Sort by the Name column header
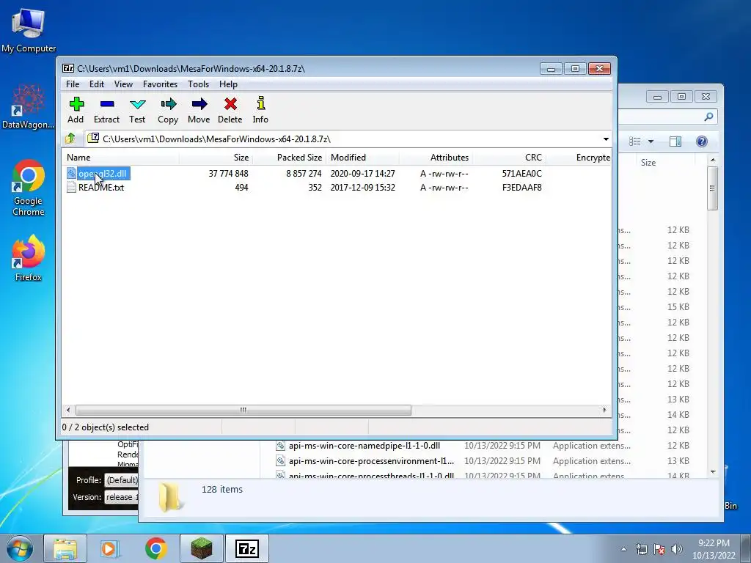 coord(120,158)
